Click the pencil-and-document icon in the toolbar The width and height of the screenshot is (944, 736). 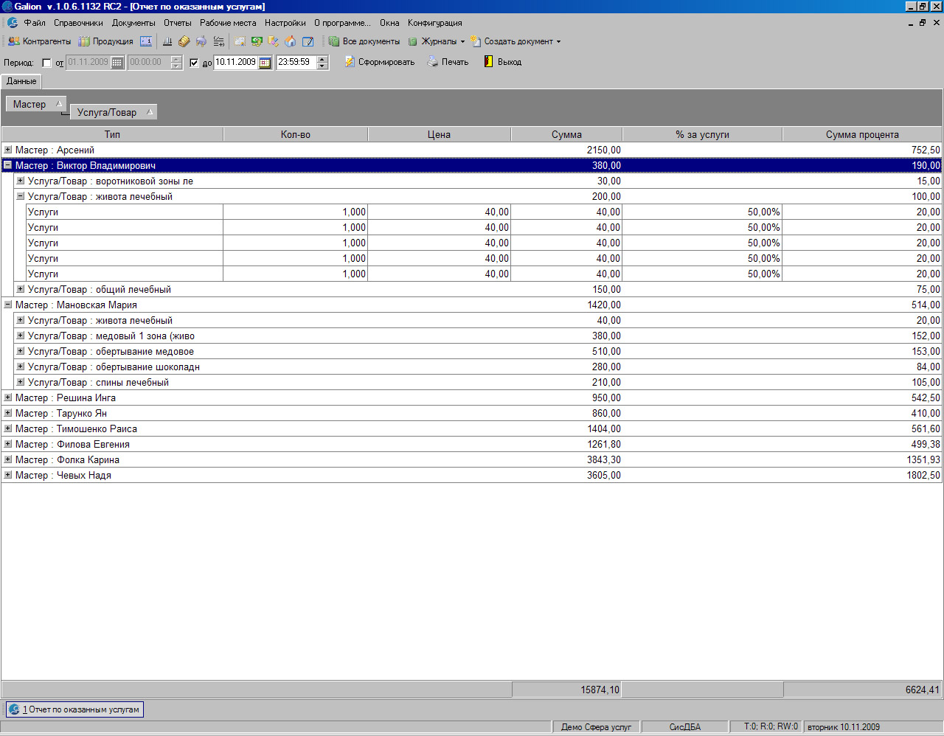[274, 41]
